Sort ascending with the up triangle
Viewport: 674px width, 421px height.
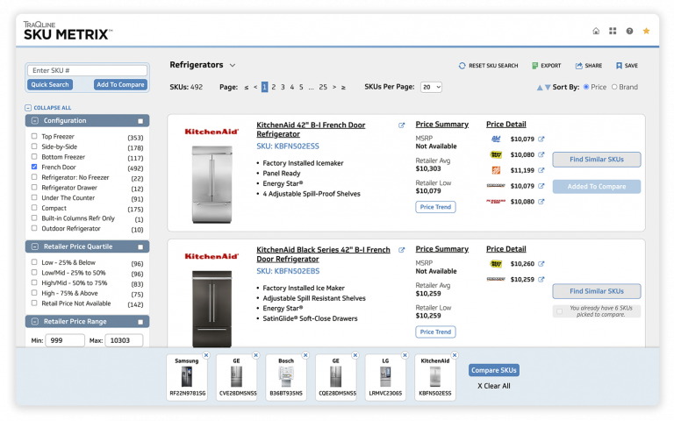click(x=540, y=88)
